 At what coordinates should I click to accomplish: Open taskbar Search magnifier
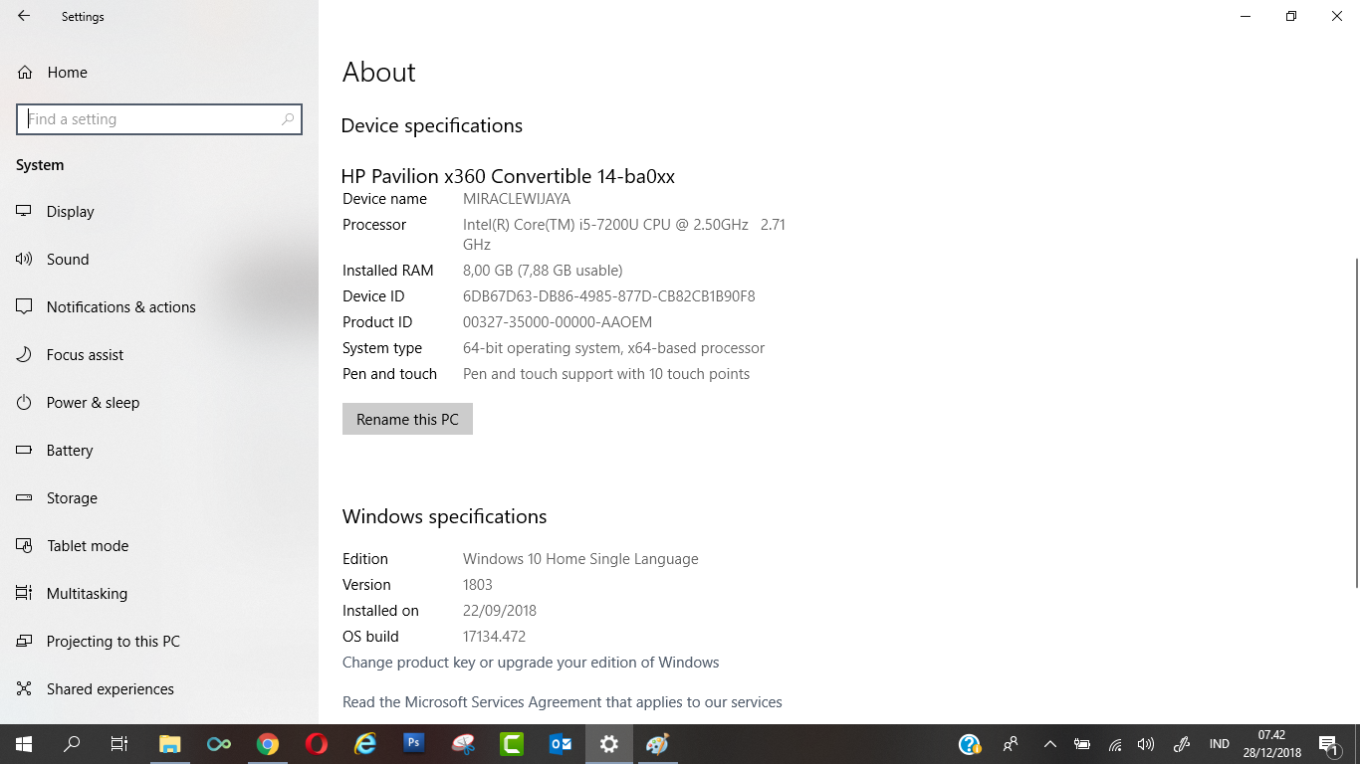click(x=72, y=744)
